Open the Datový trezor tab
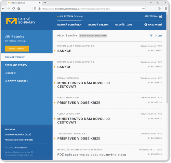This screenshot has width=171, height=163. 98,25
